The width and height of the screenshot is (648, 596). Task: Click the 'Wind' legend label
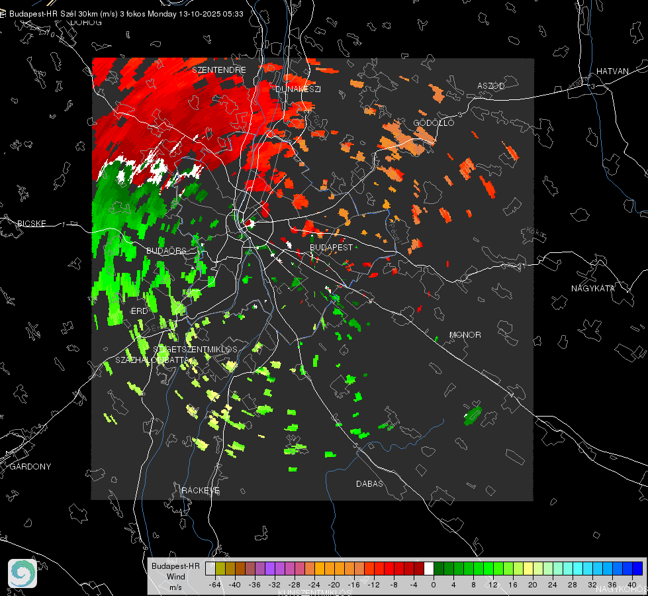175,576
